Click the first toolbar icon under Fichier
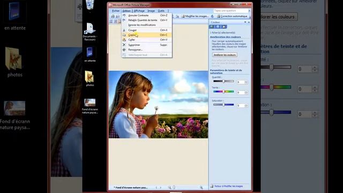 [x=113, y=16]
